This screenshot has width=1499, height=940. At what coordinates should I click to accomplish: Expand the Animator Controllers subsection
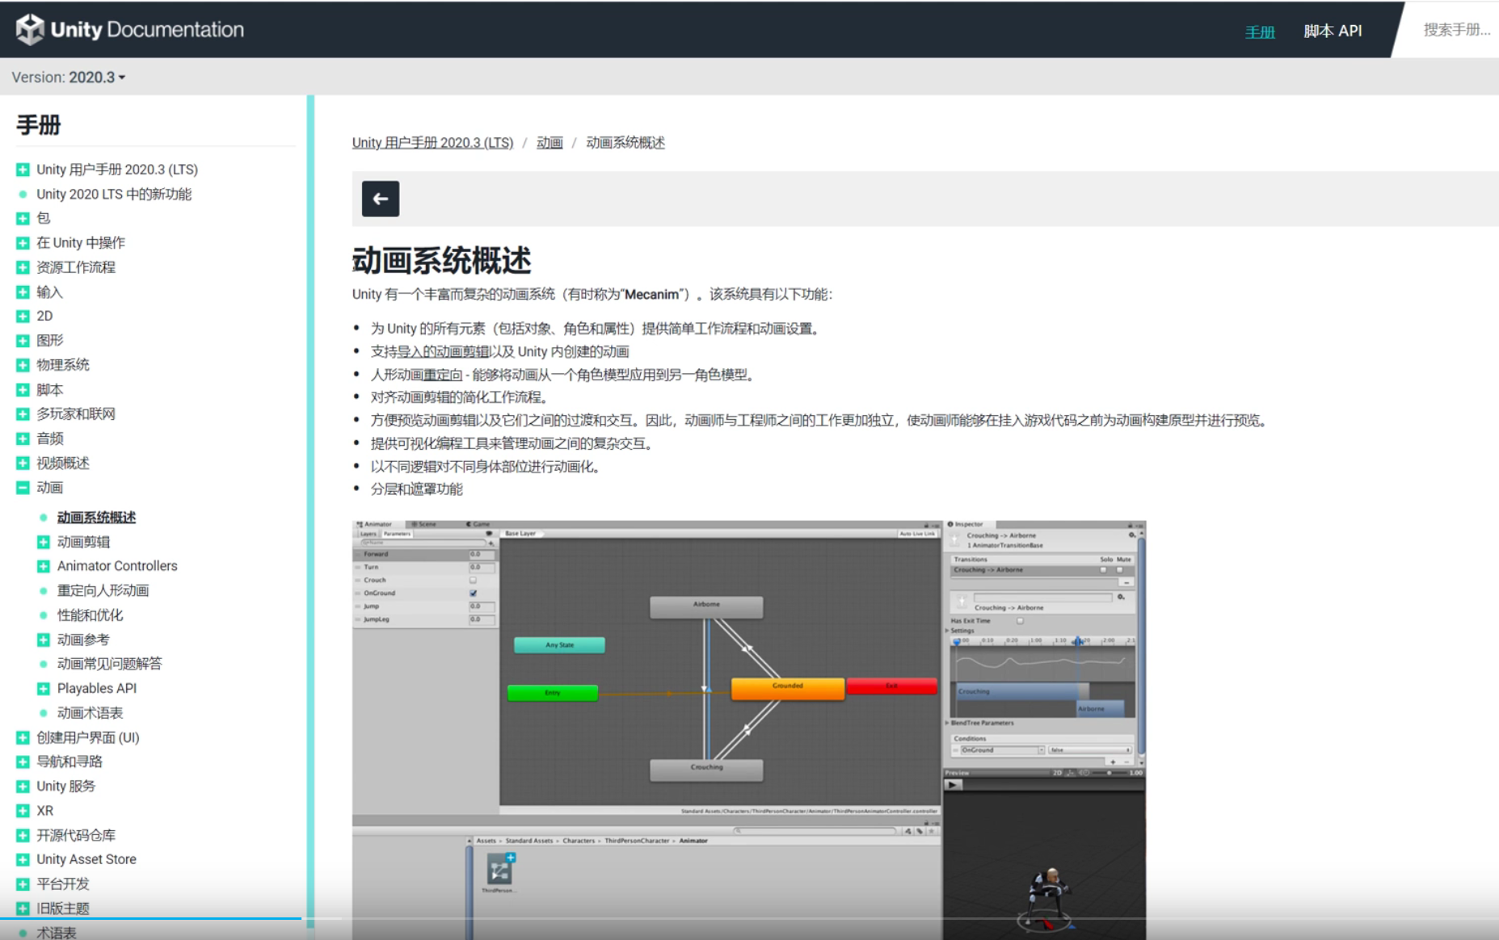click(44, 566)
